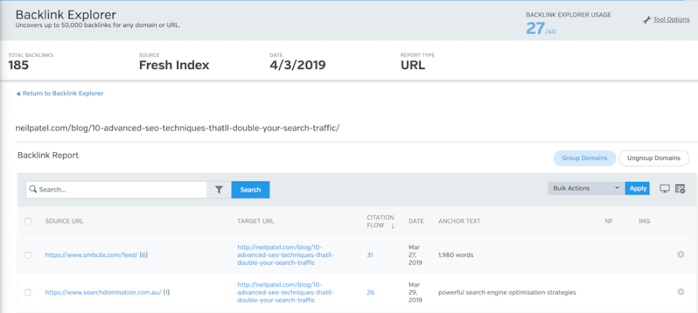Sort by Date column header
The height and width of the screenshot is (313, 698).
point(416,221)
